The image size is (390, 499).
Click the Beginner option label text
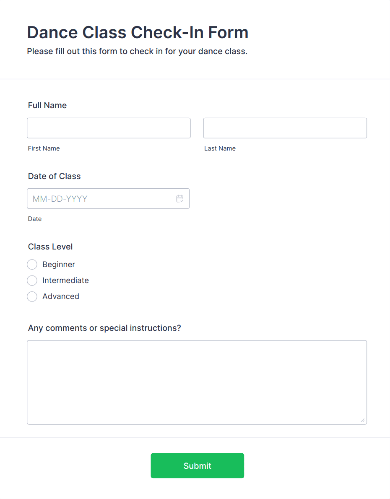[x=58, y=264]
